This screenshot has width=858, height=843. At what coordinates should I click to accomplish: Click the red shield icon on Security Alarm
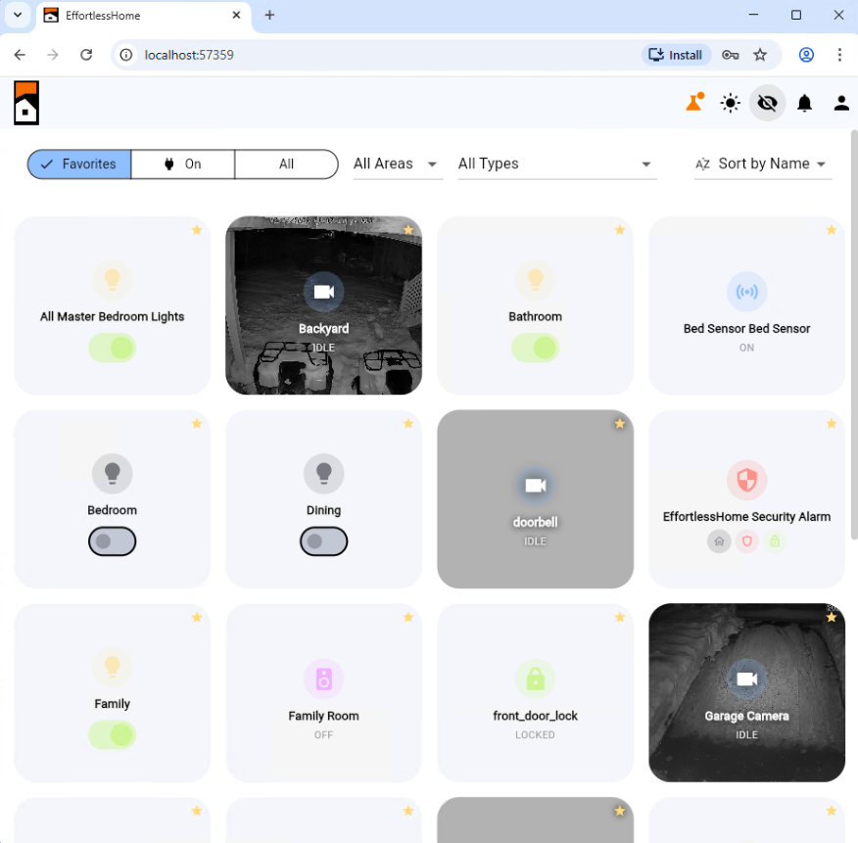[746, 541]
